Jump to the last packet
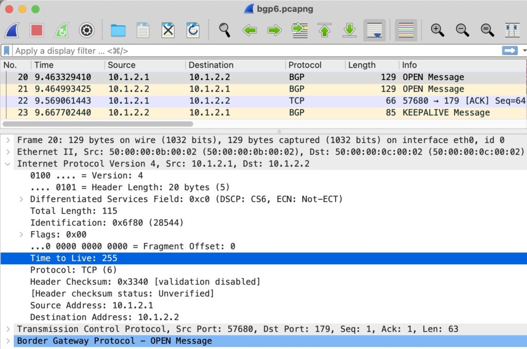The height and width of the screenshot is (349, 527). (x=349, y=30)
